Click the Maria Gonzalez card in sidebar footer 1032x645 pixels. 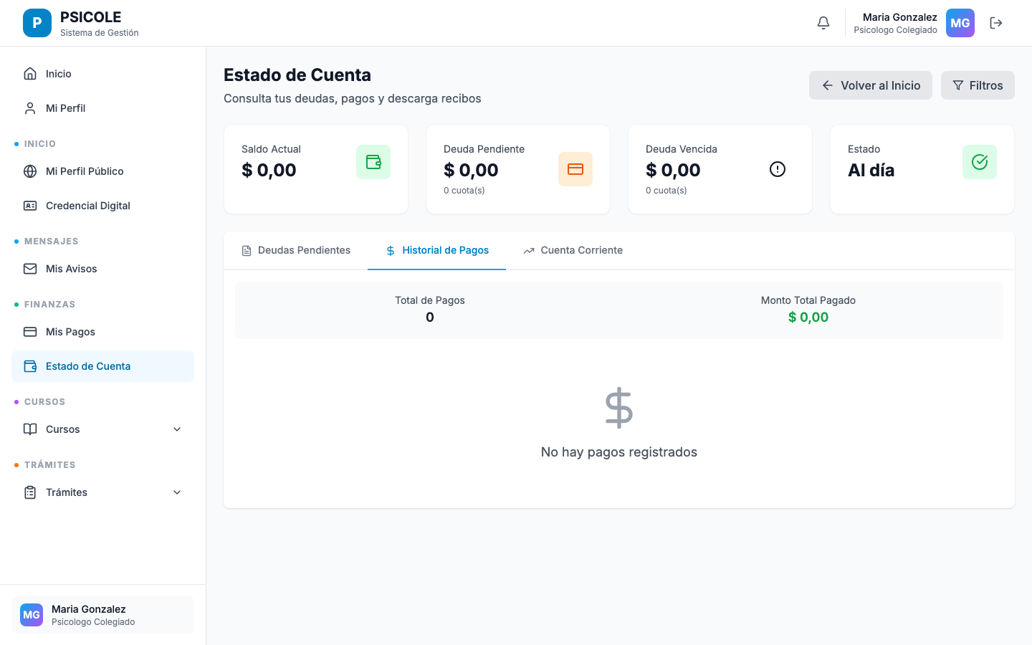102,615
